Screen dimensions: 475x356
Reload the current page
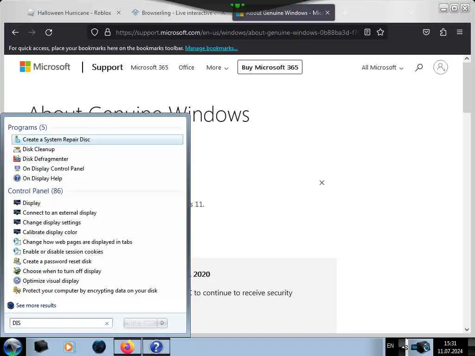[49, 32]
